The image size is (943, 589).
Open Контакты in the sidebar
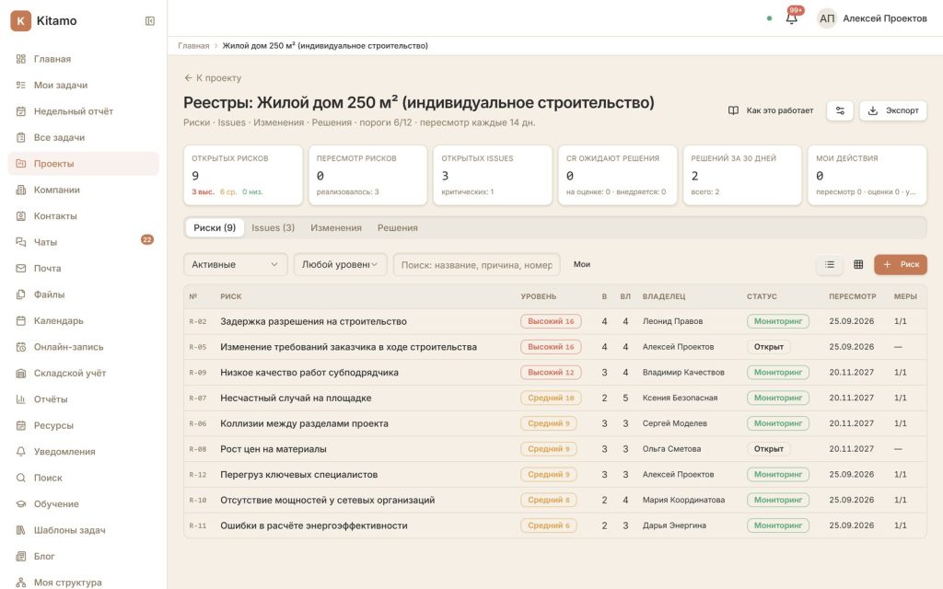click(83, 215)
